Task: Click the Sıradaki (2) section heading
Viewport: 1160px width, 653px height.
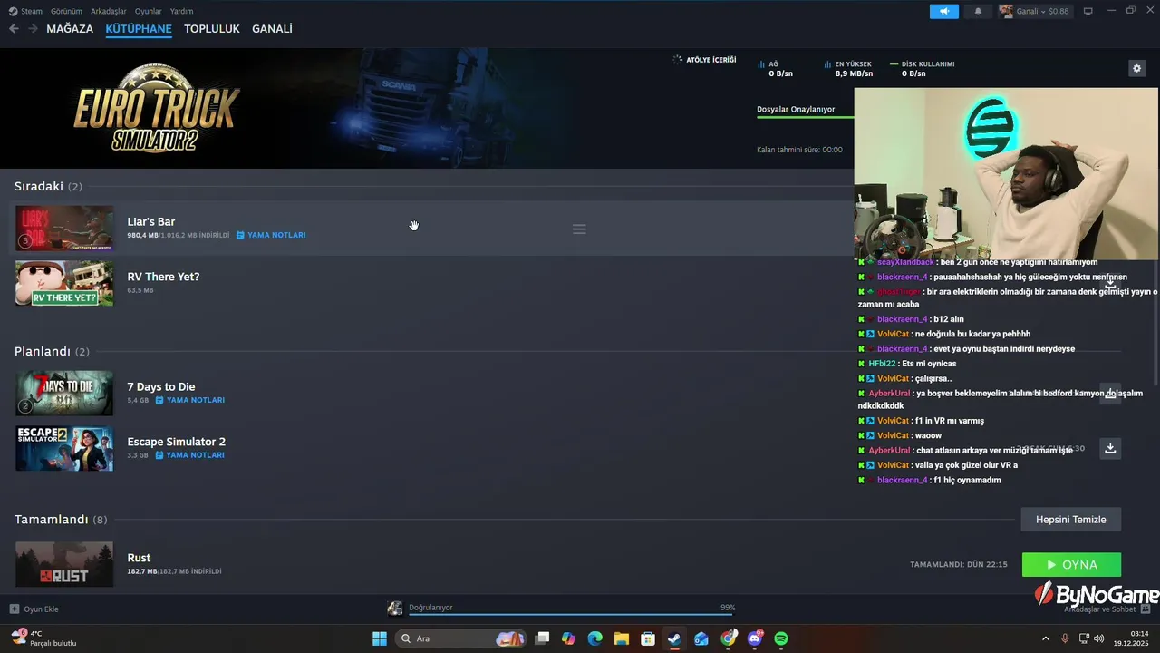Action: click(48, 186)
